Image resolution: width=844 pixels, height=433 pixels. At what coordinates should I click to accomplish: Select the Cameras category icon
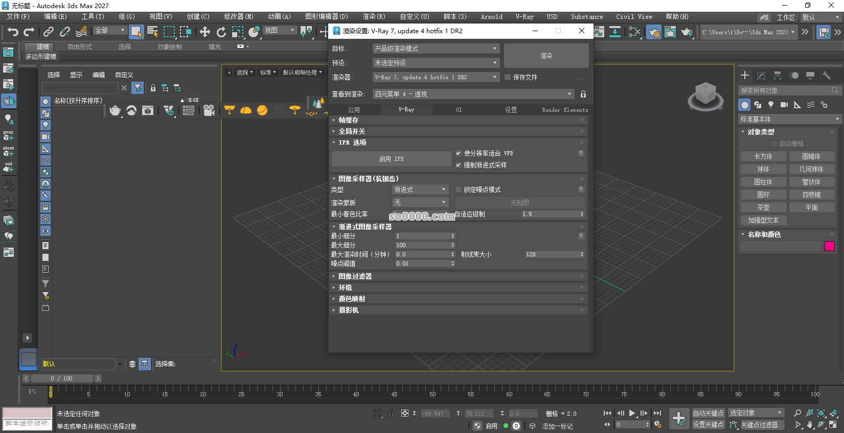pyautogui.click(x=784, y=105)
